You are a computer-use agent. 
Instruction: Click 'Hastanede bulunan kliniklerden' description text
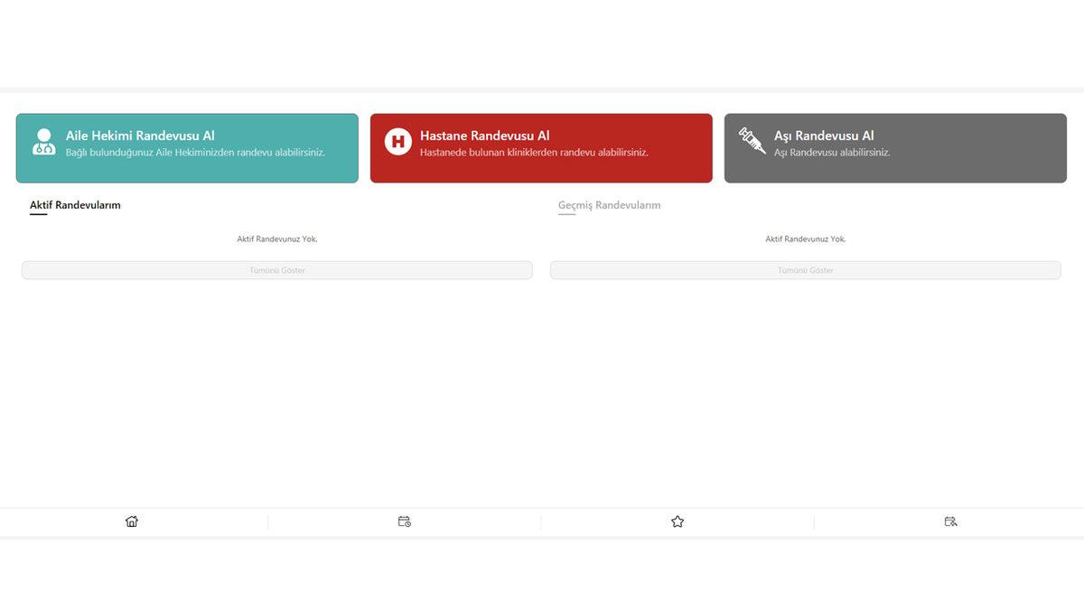pos(534,153)
